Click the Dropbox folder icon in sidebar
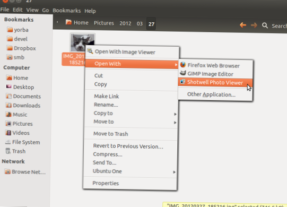Screen dimensions: 287x207 [x=10, y=48]
